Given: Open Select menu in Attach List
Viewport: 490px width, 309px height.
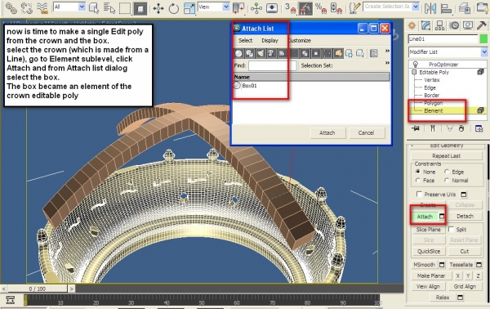Looking at the screenshot, I should click(x=245, y=41).
